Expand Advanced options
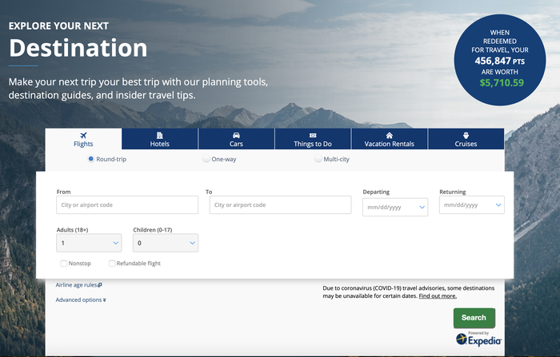560x357 pixels. pos(81,299)
